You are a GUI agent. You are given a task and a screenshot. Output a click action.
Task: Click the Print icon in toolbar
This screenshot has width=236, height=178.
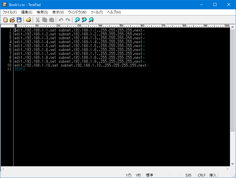(x=28, y=20)
